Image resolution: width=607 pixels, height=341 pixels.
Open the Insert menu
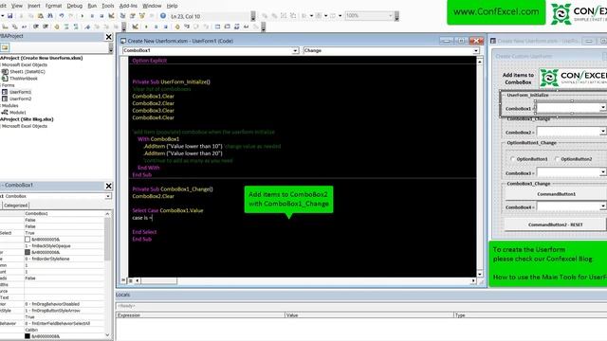point(34,6)
